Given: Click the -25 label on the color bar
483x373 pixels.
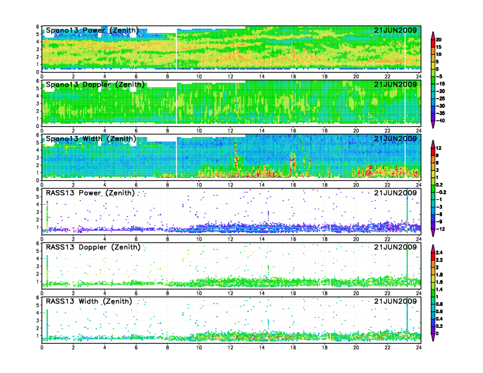Looking at the screenshot, I should coord(440,99).
